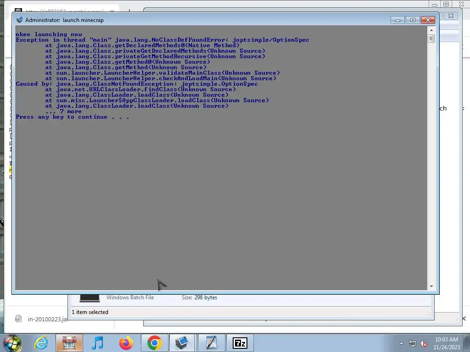
Task: Launch Firefox from the taskbar
Action: pyautogui.click(x=126, y=343)
